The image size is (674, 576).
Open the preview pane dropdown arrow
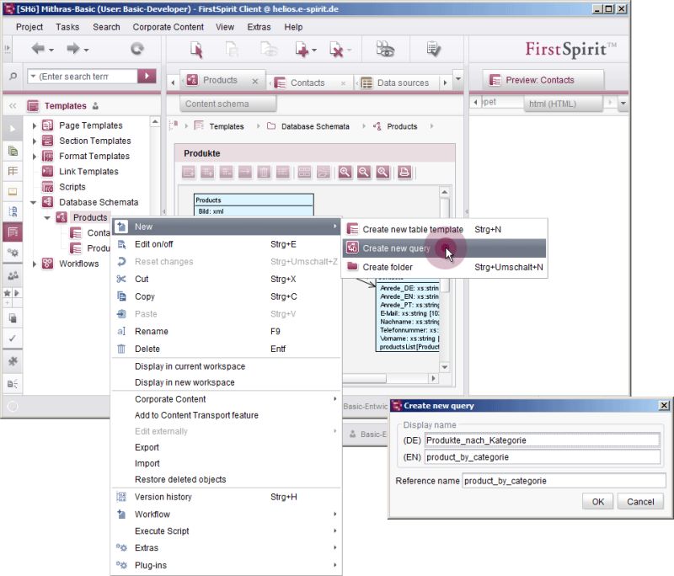[623, 104]
